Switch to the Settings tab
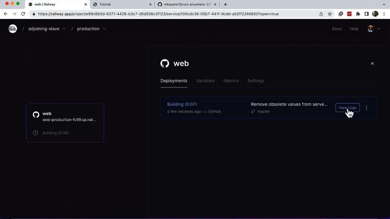The width and height of the screenshot is (390, 219). (x=256, y=81)
